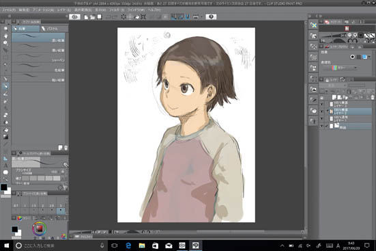This screenshot has height=251, width=376.
Task: Click the Fill bucket icon in command bar
Action: [136, 17]
